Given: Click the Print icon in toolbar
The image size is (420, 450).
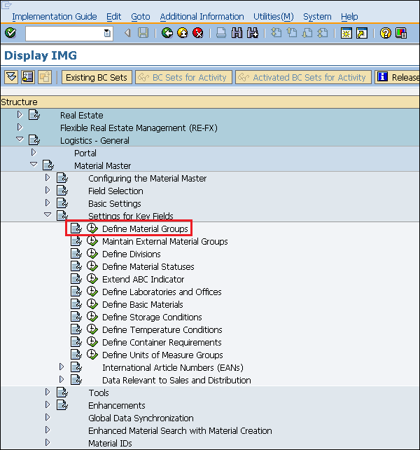Looking at the screenshot, I should (221, 33).
